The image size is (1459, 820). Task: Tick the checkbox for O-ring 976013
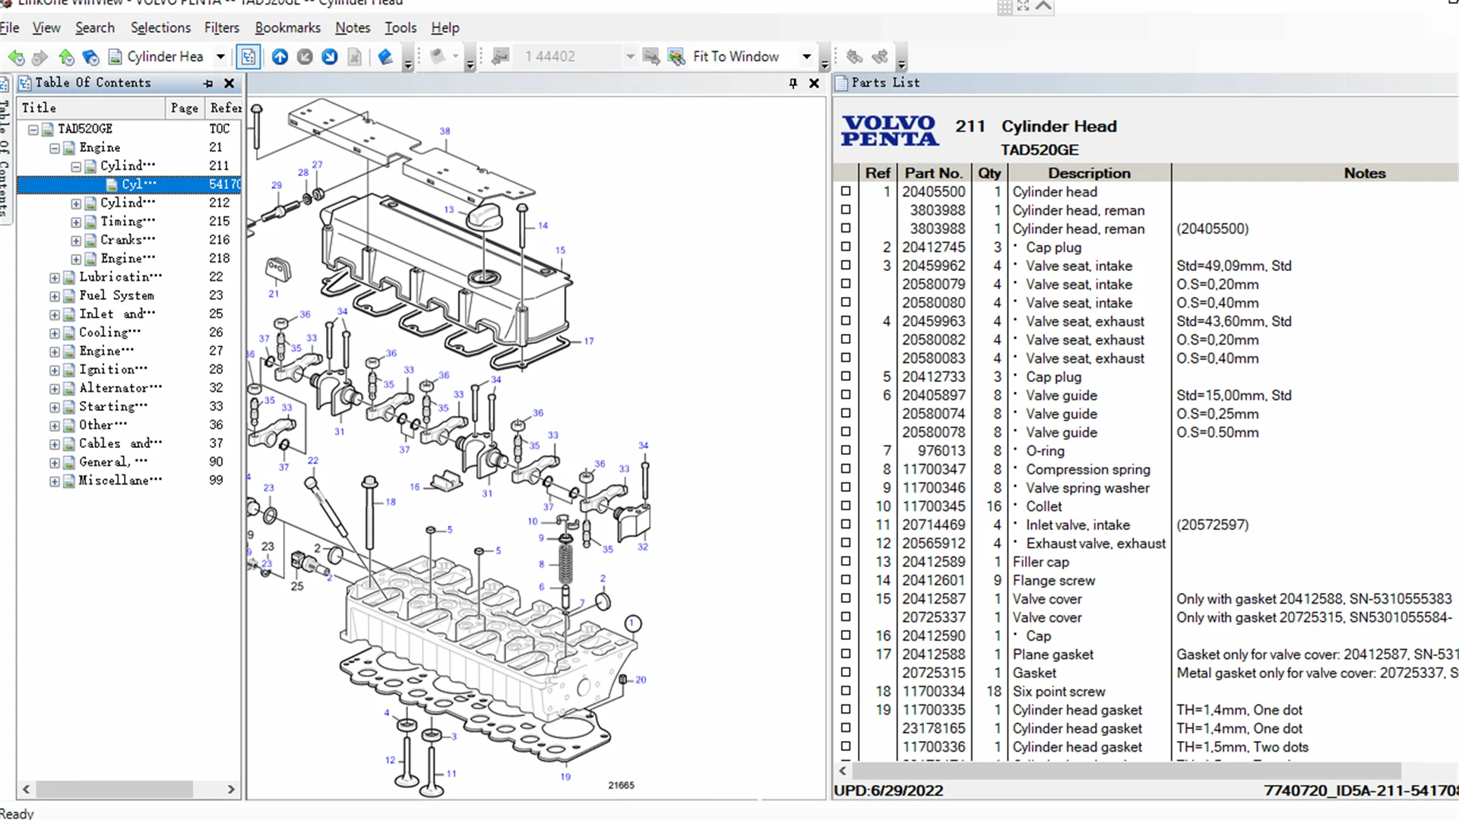click(846, 450)
